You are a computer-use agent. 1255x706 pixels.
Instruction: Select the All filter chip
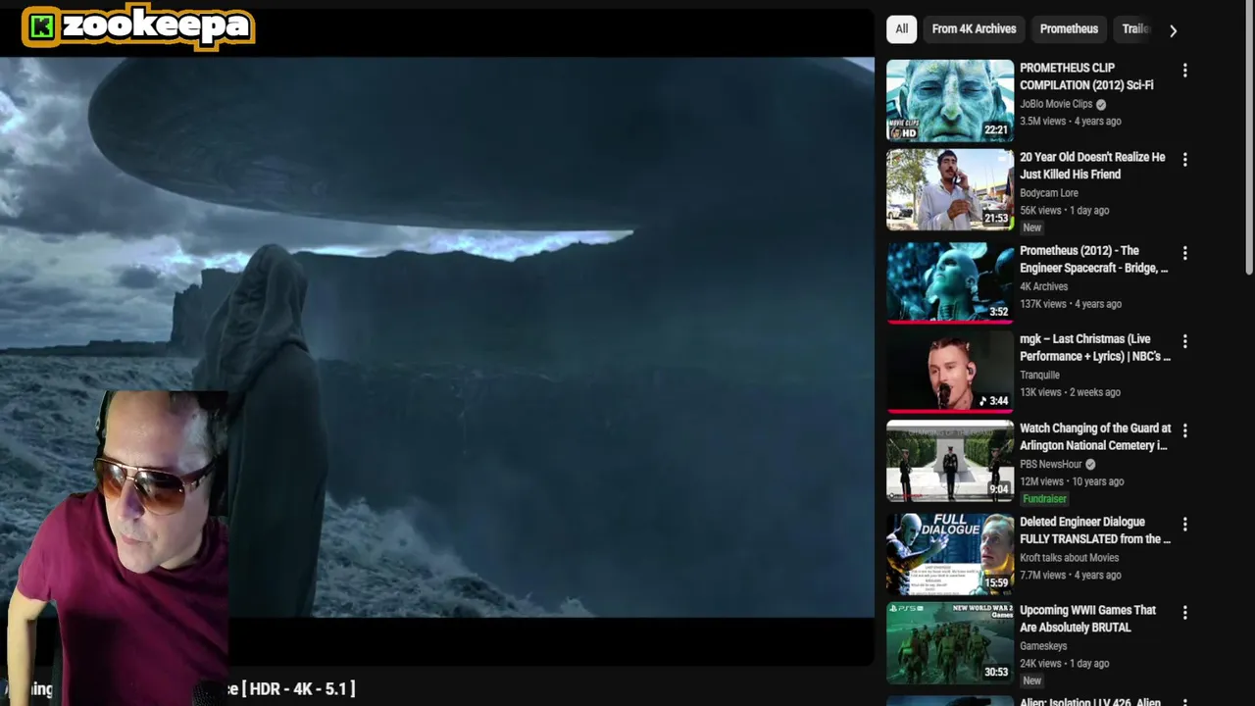[901, 29]
